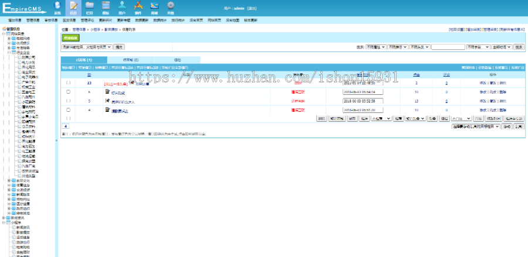
Task: Tick the checkbox for row ID 13
Action: point(69,83)
